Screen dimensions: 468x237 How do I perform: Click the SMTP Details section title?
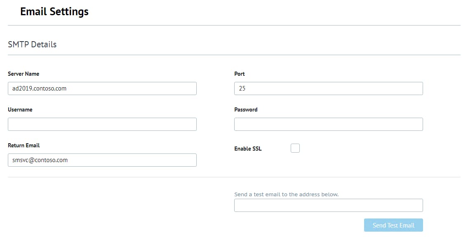pos(32,44)
